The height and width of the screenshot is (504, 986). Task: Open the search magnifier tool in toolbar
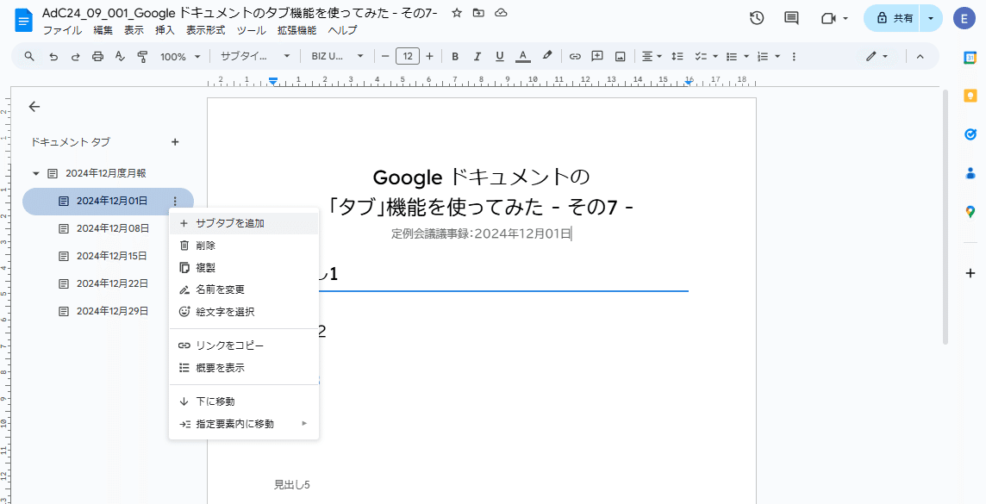point(29,57)
